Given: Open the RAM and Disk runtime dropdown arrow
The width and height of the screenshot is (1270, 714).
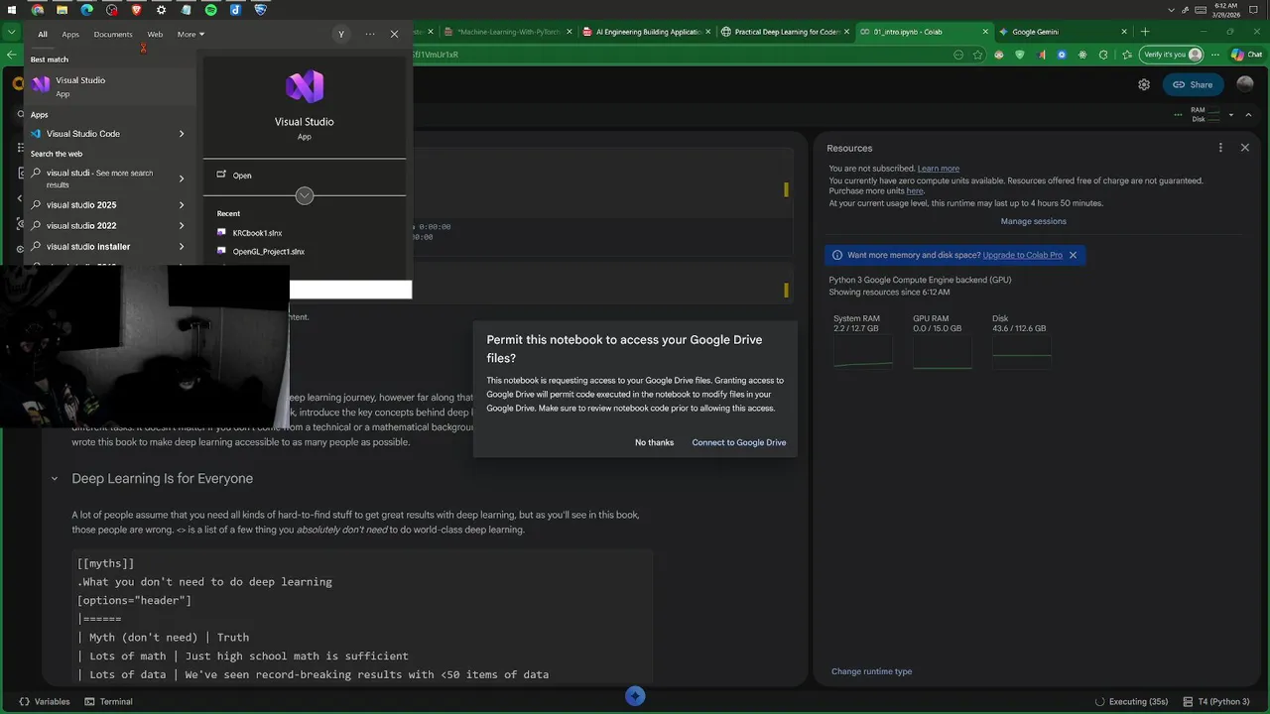Looking at the screenshot, I should (1231, 115).
